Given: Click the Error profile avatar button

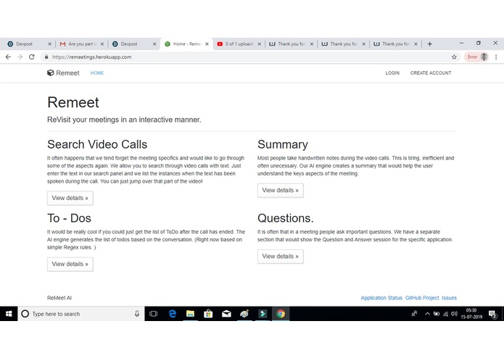Looking at the screenshot, I should point(476,57).
